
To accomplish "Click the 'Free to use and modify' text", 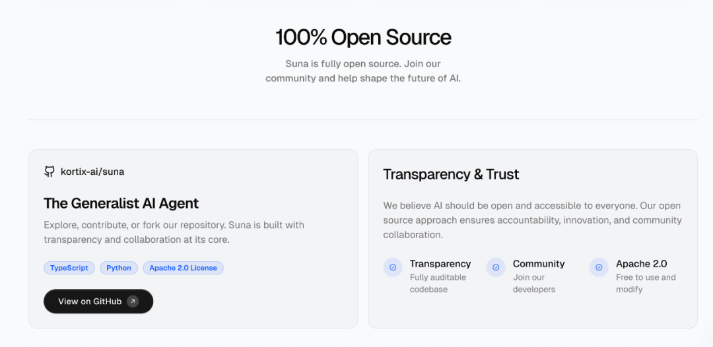I will [646, 284].
